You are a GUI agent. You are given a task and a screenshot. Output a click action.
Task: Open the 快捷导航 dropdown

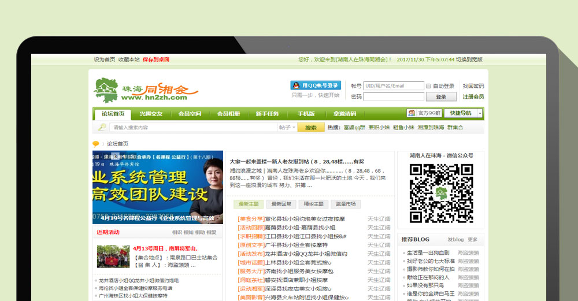click(464, 113)
